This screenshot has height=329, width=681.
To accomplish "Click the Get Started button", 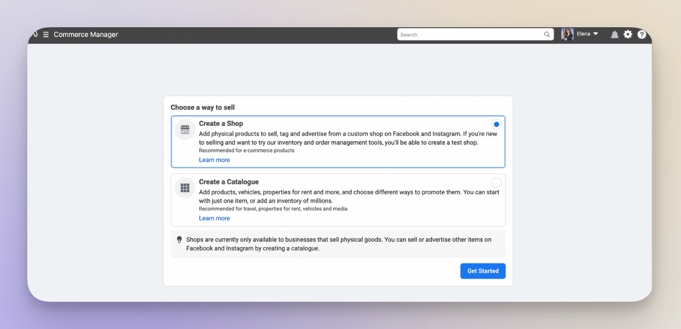I will tap(483, 271).
